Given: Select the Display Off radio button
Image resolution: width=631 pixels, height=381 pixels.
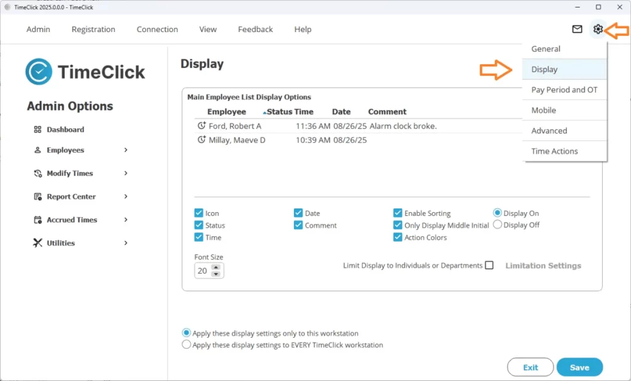Looking at the screenshot, I should tap(497, 225).
